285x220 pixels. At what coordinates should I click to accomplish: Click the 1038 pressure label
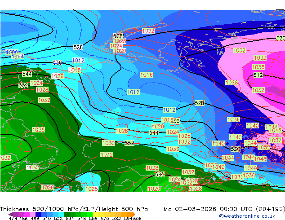tap(38, 130)
